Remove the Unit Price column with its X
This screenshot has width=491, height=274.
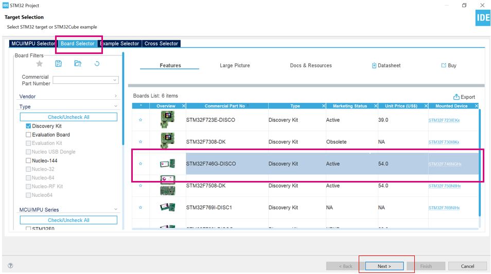(426, 106)
